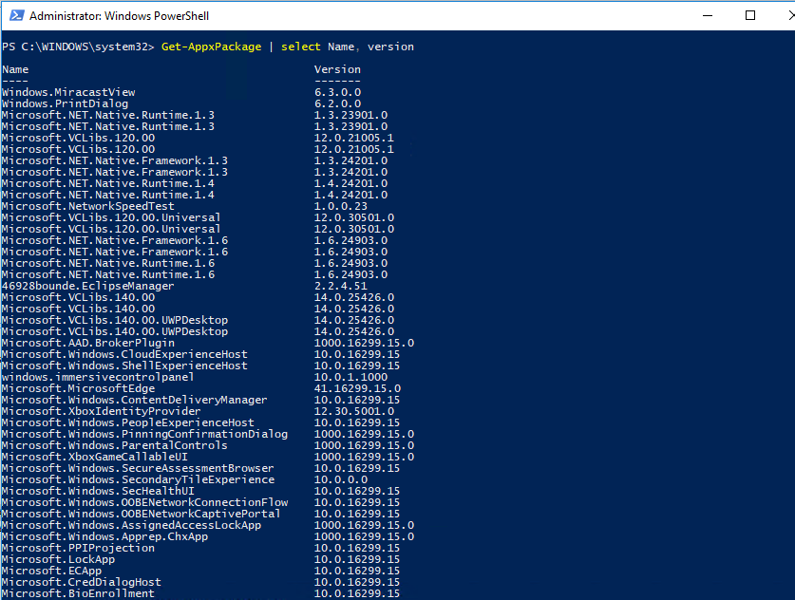This screenshot has height=600, width=795.
Task: Click version value 1.0.0.23
Action: (341, 206)
